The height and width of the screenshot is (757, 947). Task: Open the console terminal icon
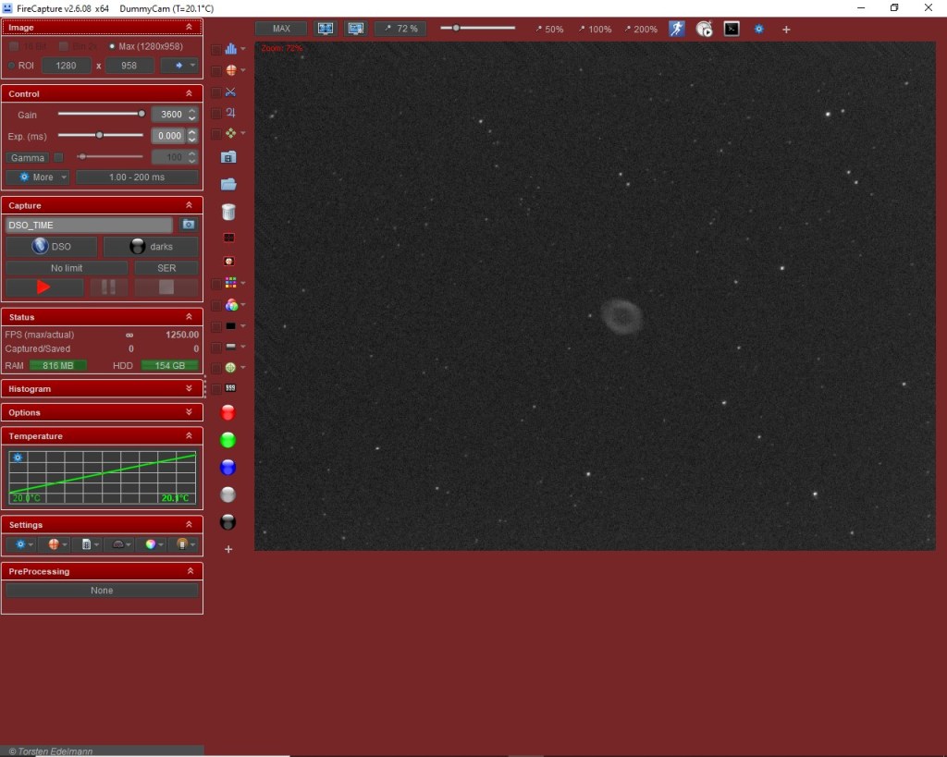pos(732,29)
